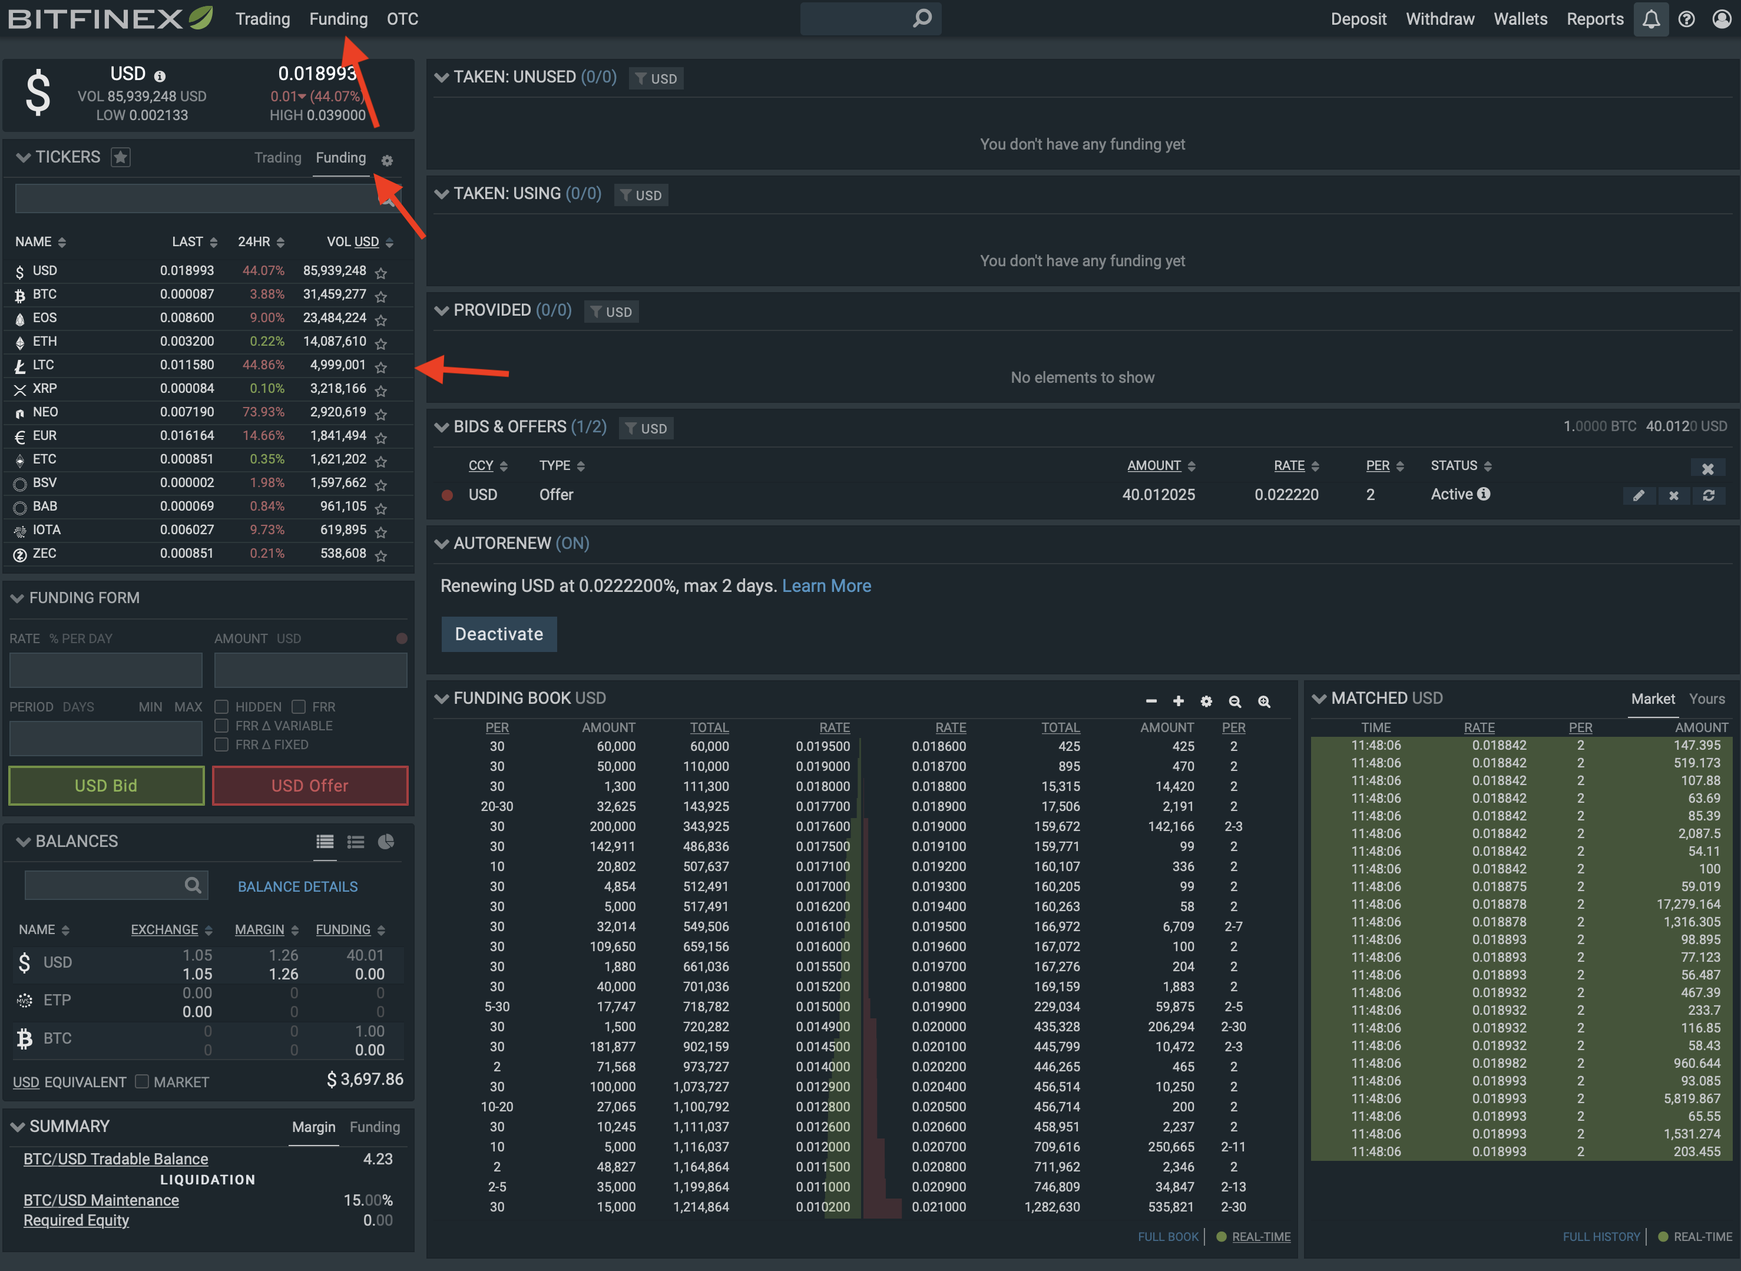Increase funding book precision plus icon
The height and width of the screenshot is (1271, 1741).
[1178, 701]
